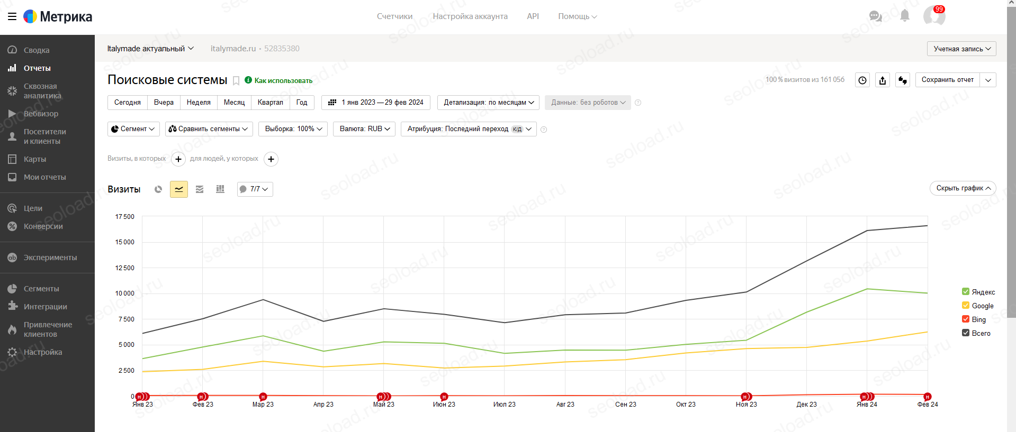The height and width of the screenshot is (432, 1016).
Task: Select the Вчера period tab
Action: [x=164, y=103]
